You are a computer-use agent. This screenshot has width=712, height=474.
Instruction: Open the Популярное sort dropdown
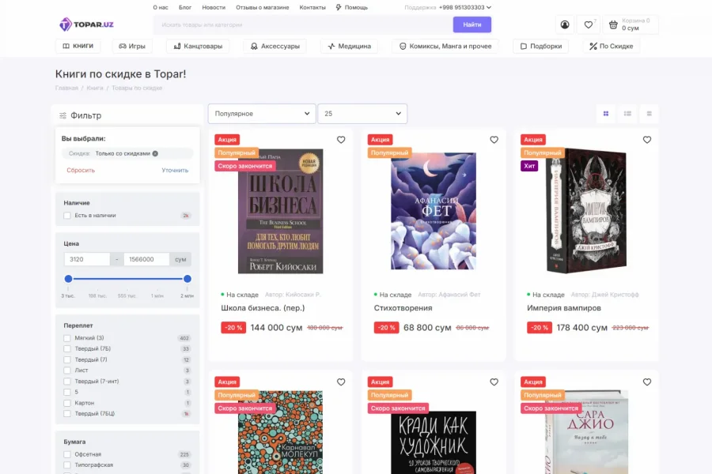pos(262,114)
